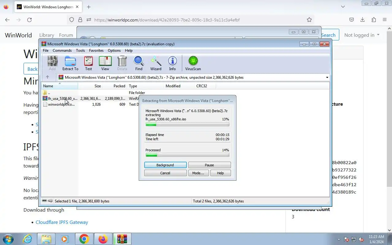Expand the archive path dropdown arrow
Screen dimensions: 392x245
(x=327, y=77)
